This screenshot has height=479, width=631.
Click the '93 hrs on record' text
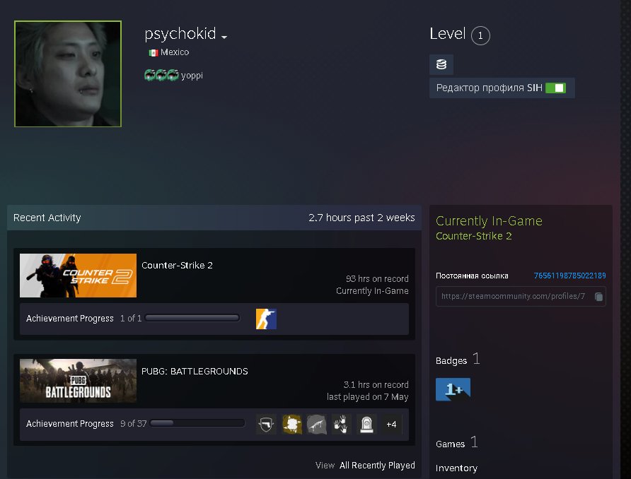tap(377, 279)
